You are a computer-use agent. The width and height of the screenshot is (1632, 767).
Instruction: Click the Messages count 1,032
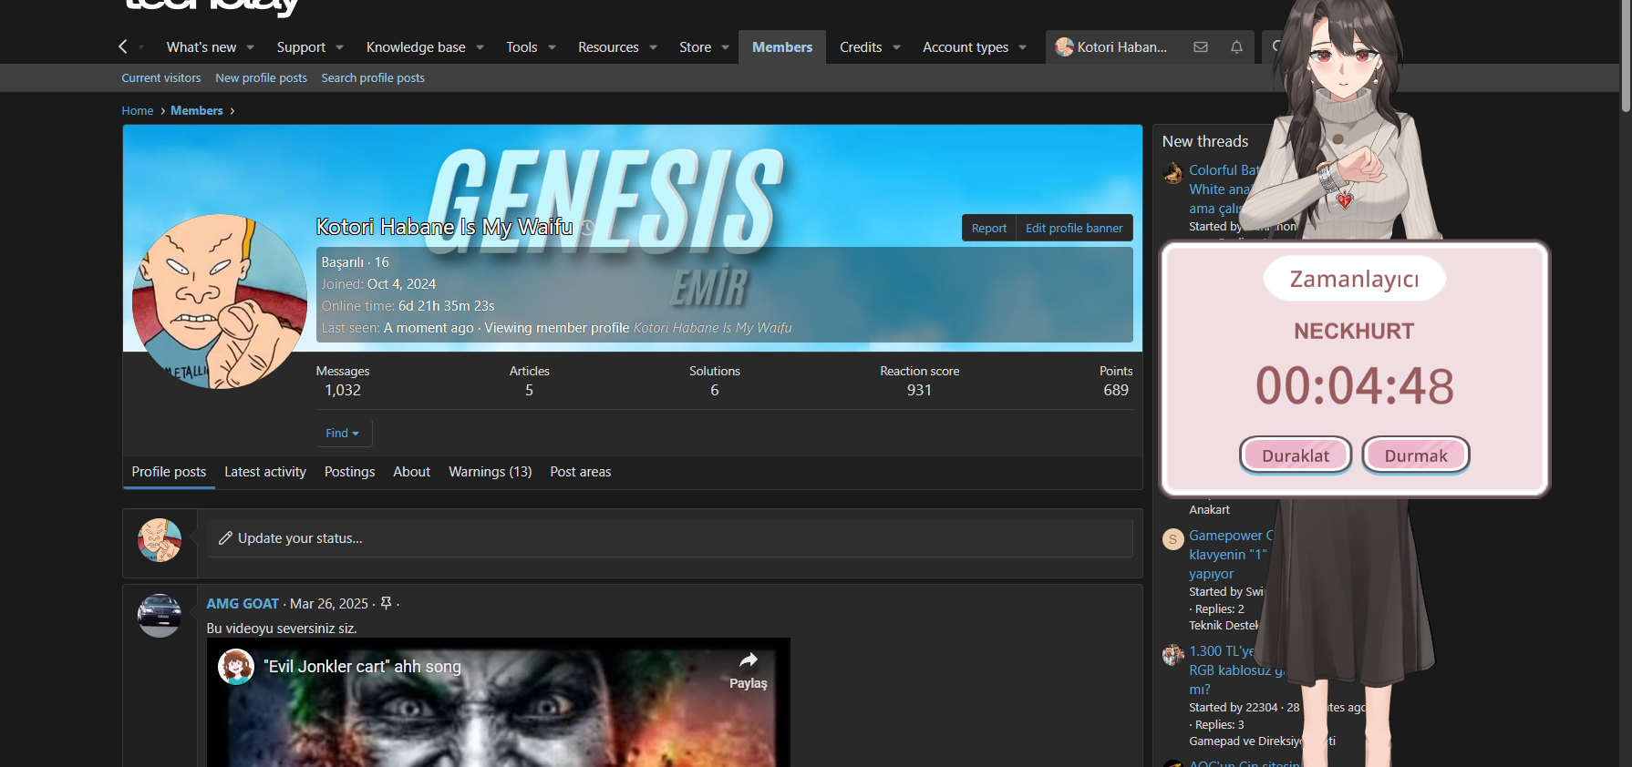coord(343,391)
